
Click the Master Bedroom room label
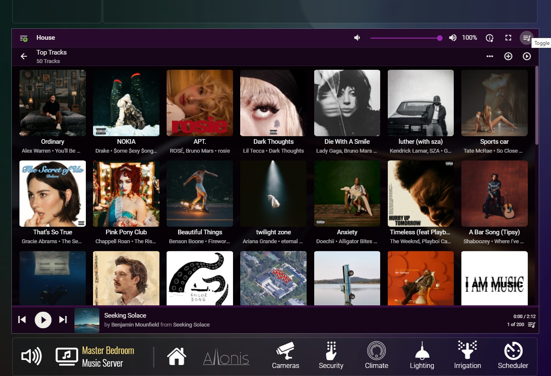pyautogui.click(x=108, y=351)
